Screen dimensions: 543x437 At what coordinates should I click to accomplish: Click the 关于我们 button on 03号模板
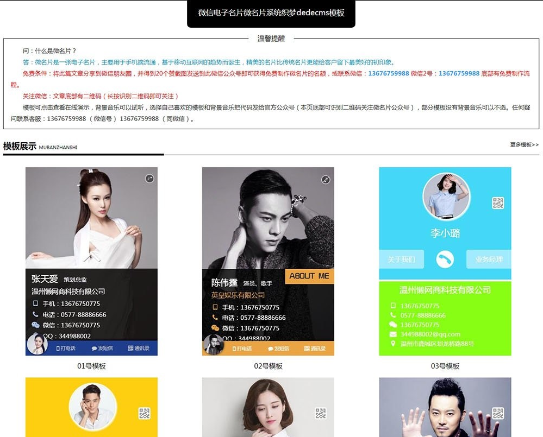[x=402, y=259]
